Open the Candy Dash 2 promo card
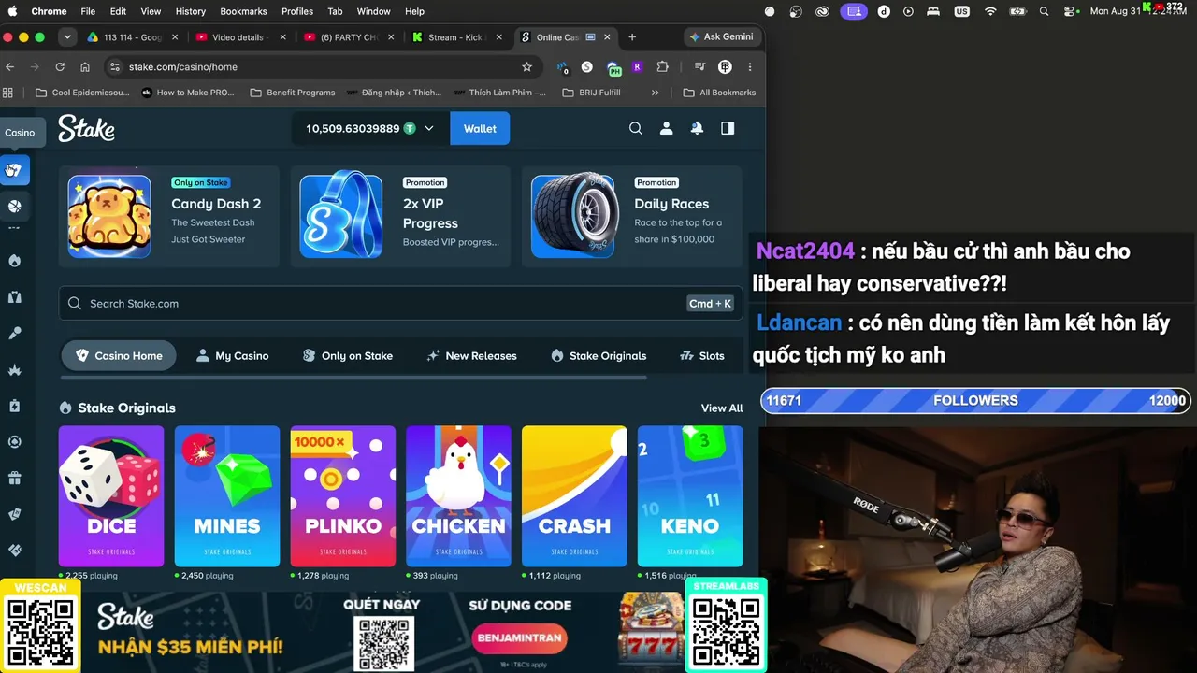 pos(169,216)
